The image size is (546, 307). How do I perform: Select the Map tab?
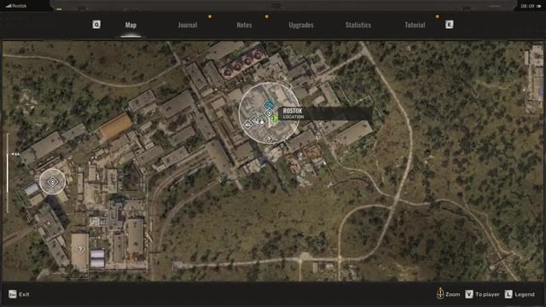point(131,25)
